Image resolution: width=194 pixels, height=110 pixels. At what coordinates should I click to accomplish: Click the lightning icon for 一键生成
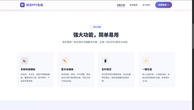click(146, 61)
